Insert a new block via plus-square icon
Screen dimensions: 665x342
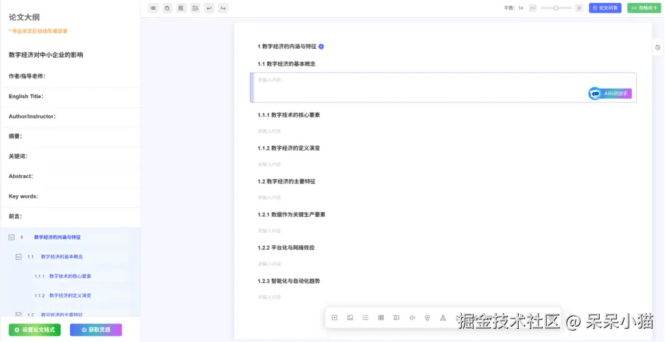tap(334, 317)
